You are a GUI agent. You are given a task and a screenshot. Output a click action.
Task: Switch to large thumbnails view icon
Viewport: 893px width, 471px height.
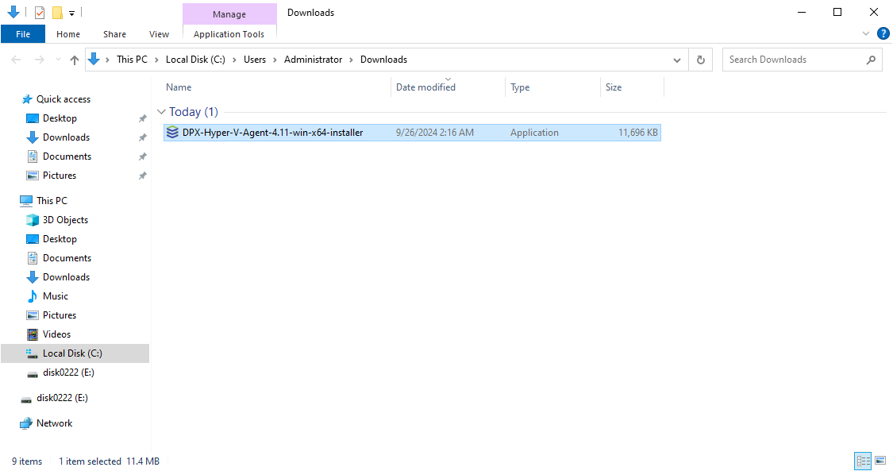tap(880, 461)
